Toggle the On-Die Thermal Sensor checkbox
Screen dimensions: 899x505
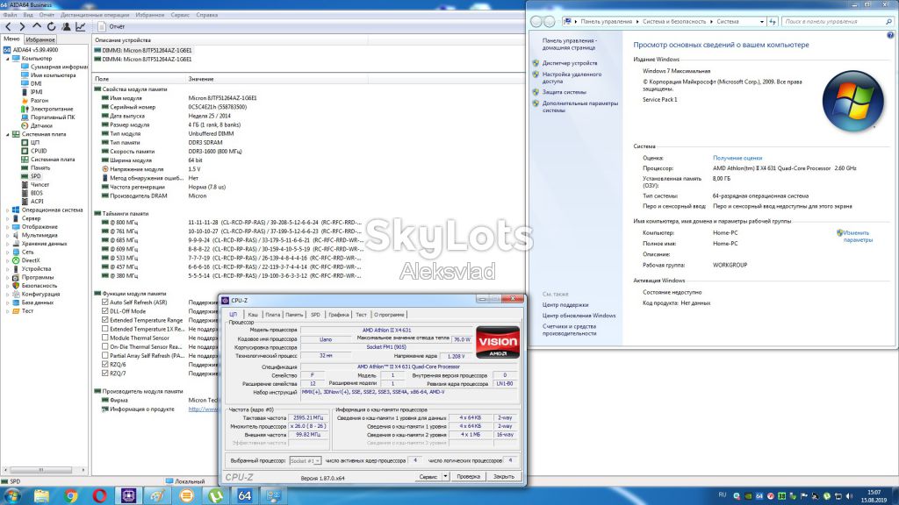(x=105, y=347)
